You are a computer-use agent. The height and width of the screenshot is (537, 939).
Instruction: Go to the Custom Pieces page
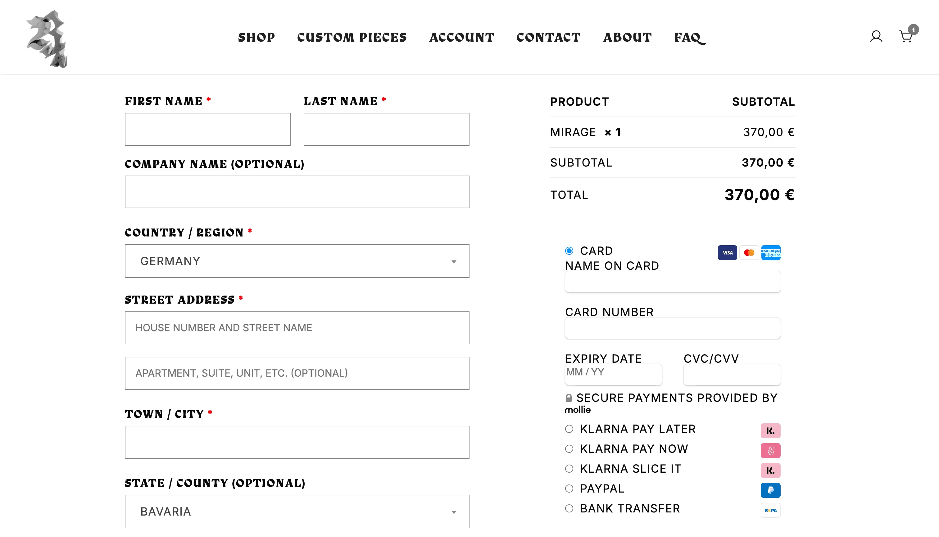(352, 37)
